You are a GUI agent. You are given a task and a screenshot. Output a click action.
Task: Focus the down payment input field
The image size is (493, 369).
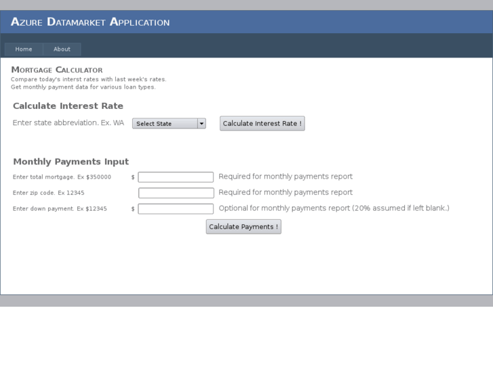point(176,209)
